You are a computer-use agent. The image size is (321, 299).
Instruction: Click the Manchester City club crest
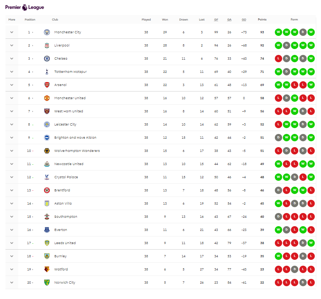[x=47, y=32]
